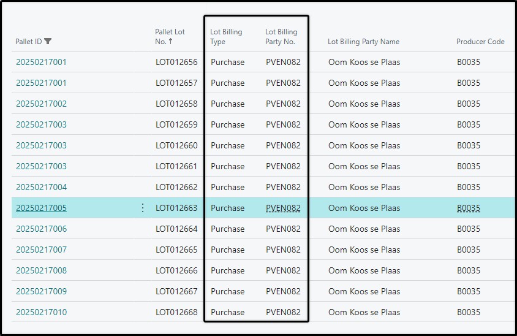Select the LOT012656 cell
517x336 pixels.
coord(176,62)
